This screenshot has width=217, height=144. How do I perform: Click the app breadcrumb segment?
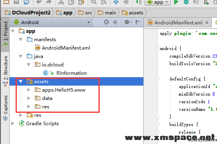coord(64,13)
